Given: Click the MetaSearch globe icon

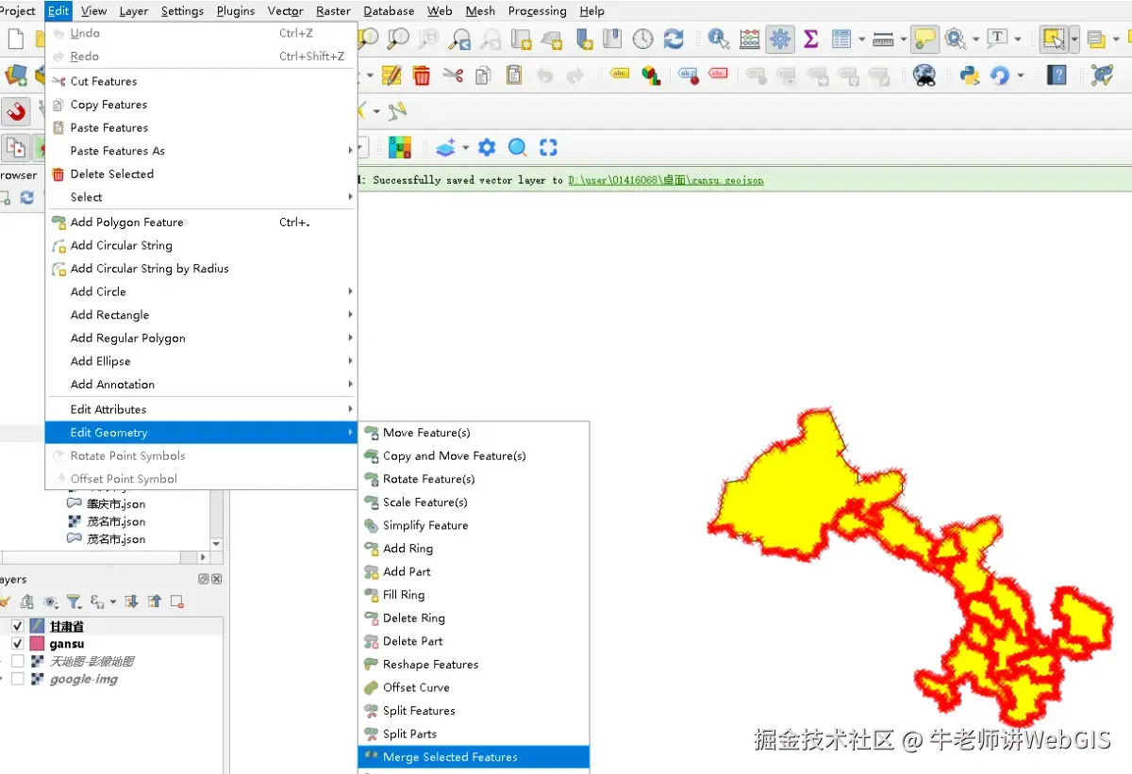Looking at the screenshot, I should tap(924, 75).
